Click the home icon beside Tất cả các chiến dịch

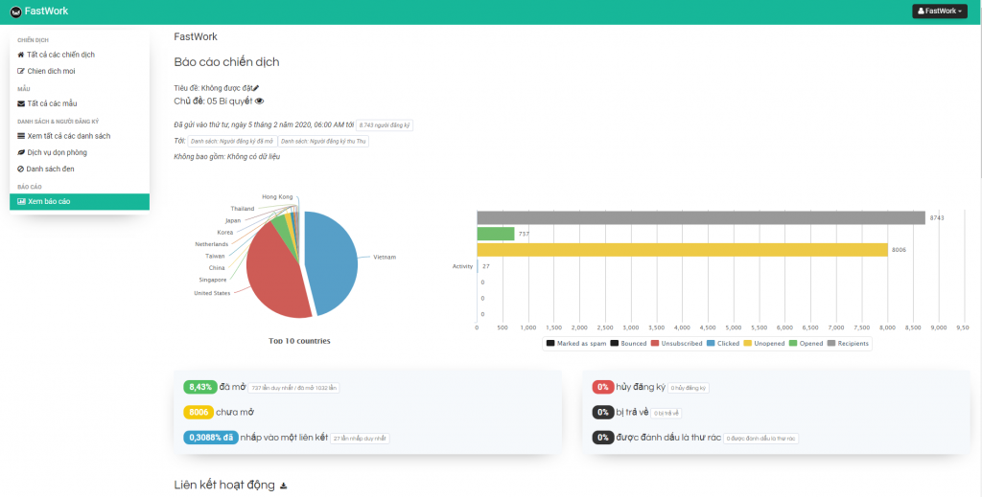point(21,55)
